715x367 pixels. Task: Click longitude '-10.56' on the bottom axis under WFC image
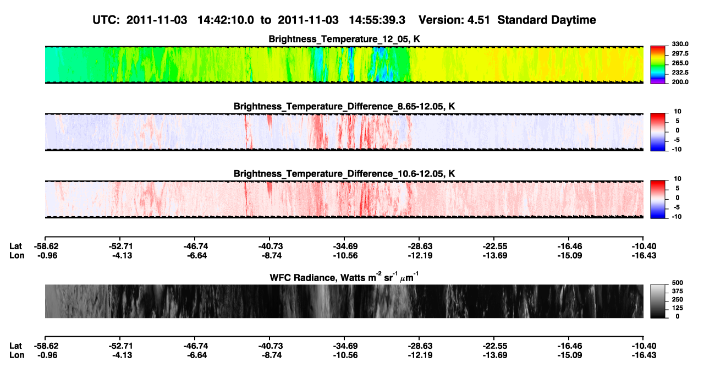pyautogui.click(x=344, y=355)
